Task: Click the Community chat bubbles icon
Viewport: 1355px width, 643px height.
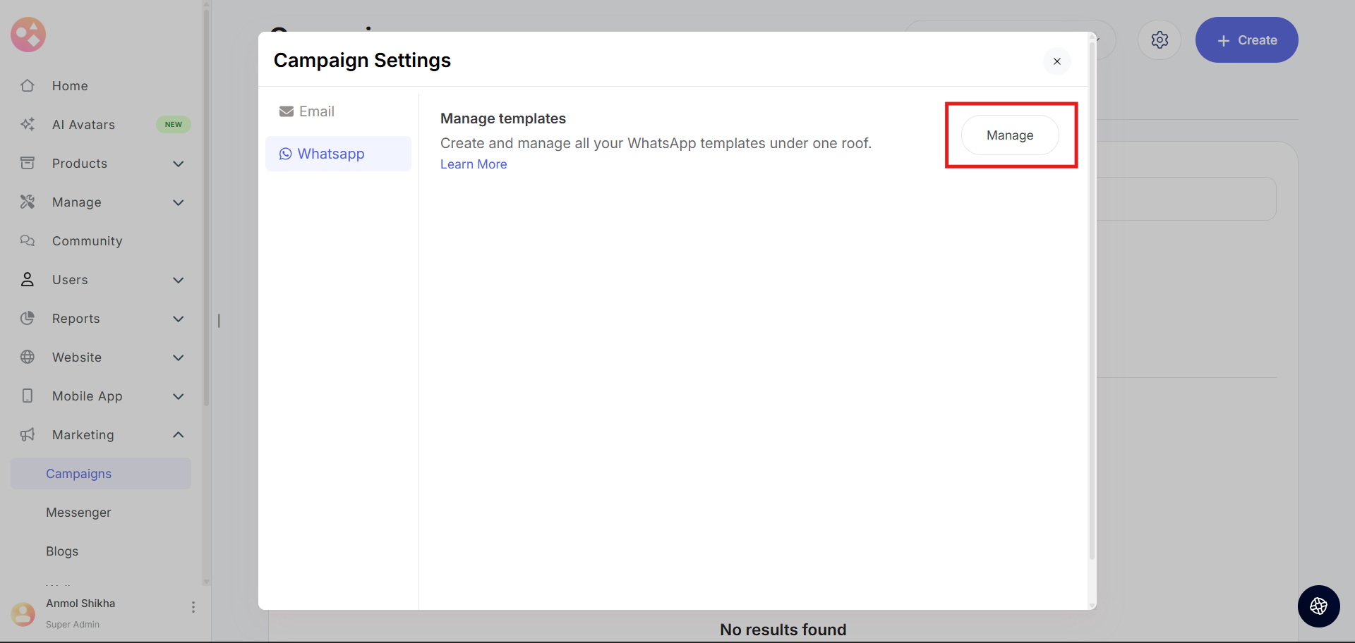Action: [28, 240]
